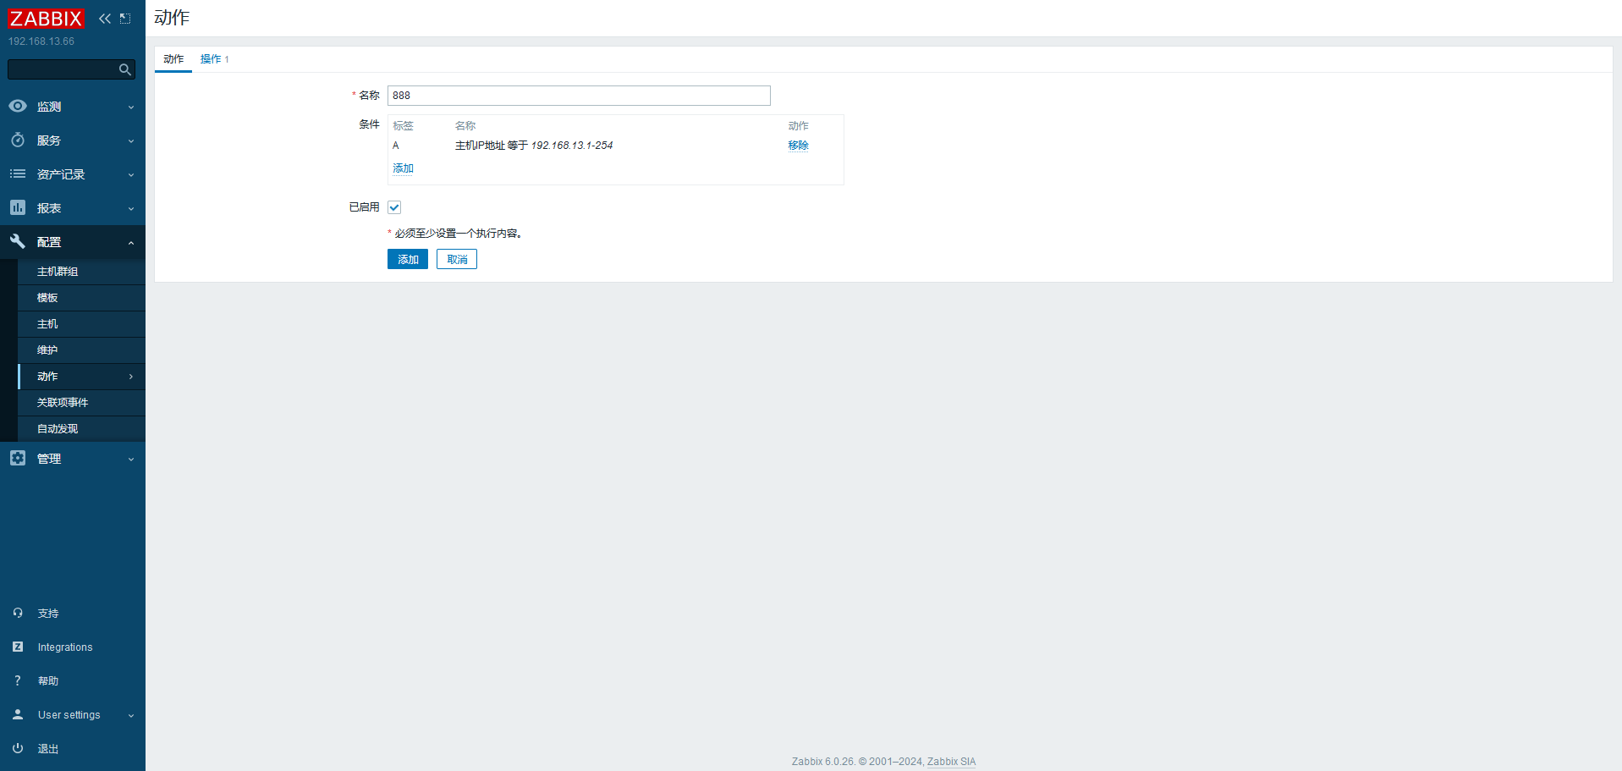Open 自动发现 in the sidebar menu

(58, 429)
